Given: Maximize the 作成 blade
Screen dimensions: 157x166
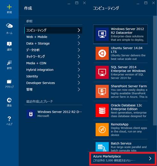Looking at the screenshot, I should pos(77,3).
